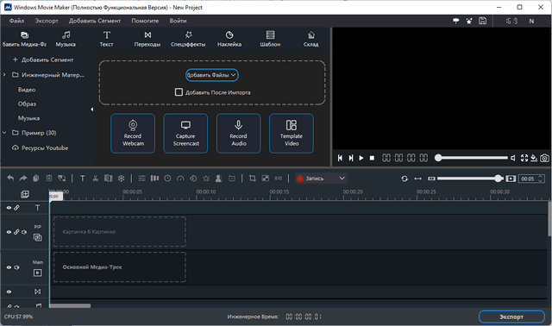Expand Инженерный Матер... folder
Image resolution: width=552 pixels, height=326 pixels.
[x=4, y=75]
